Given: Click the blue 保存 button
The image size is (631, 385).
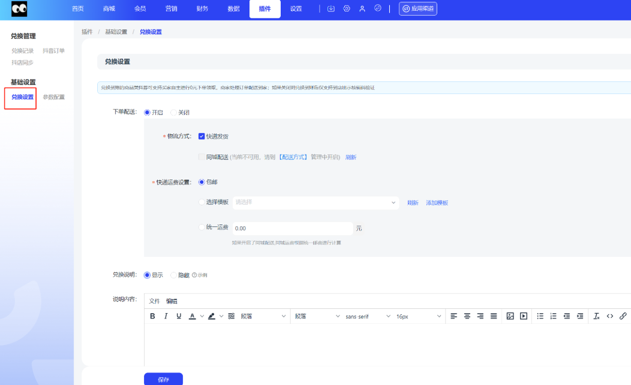Looking at the screenshot, I should click(x=163, y=379).
